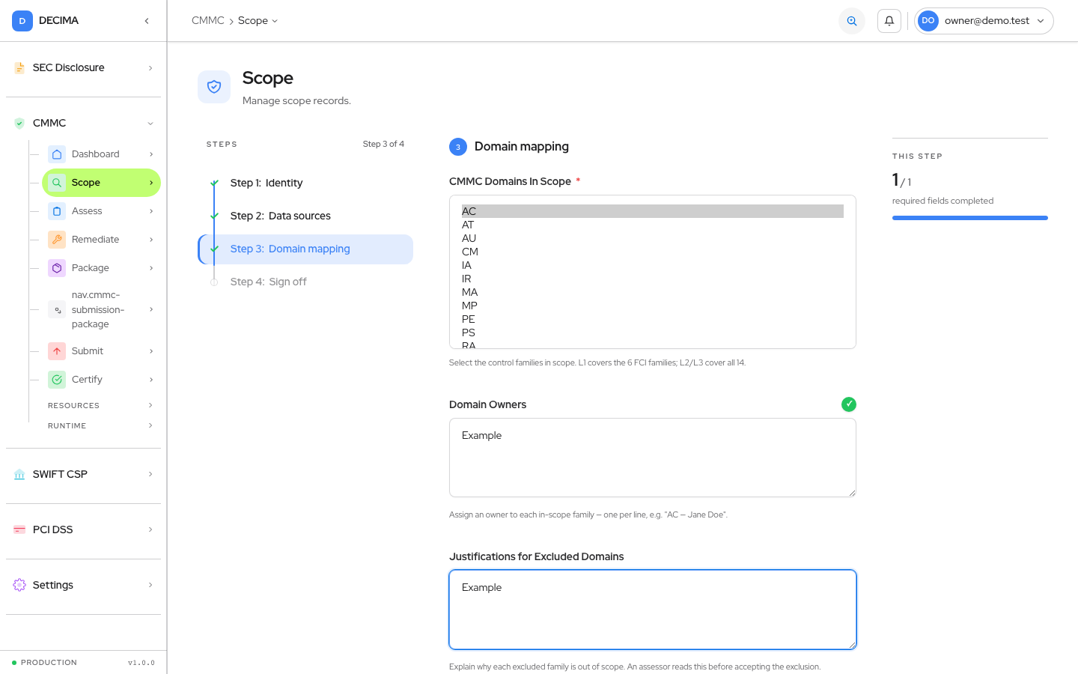Click the Settings gear icon

pyautogui.click(x=19, y=586)
